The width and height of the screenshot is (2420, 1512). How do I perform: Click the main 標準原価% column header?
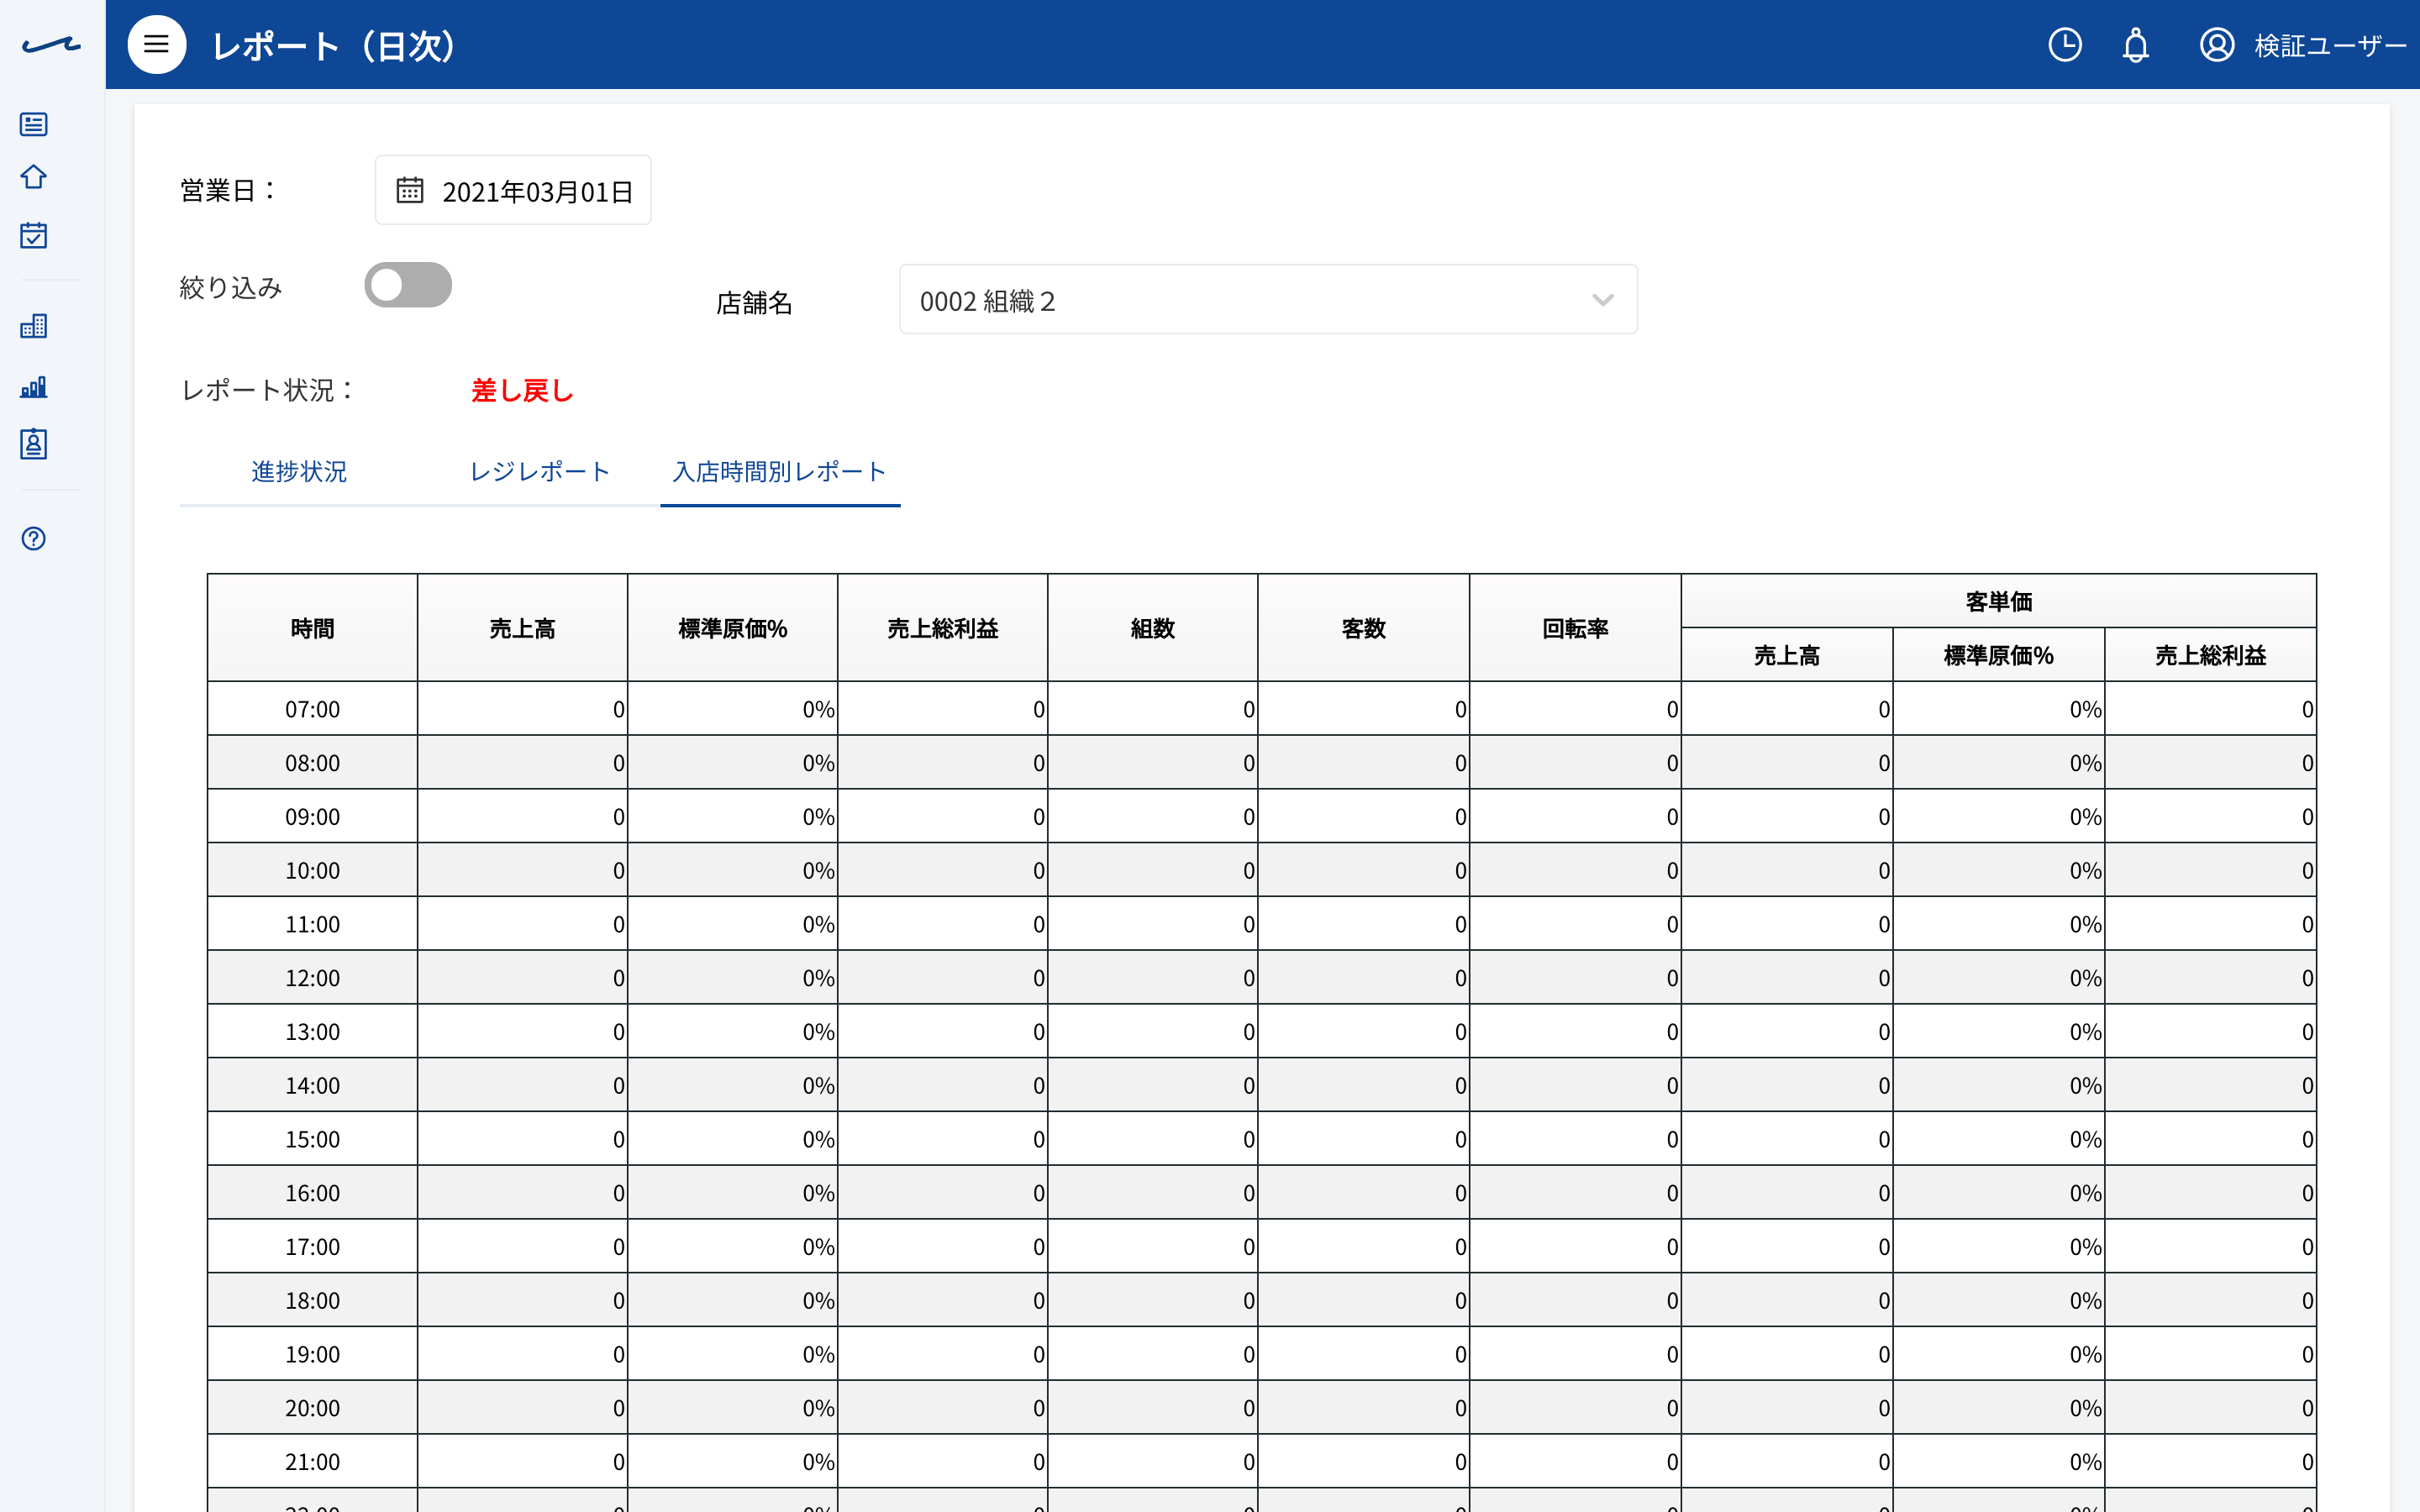coord(732,628)
